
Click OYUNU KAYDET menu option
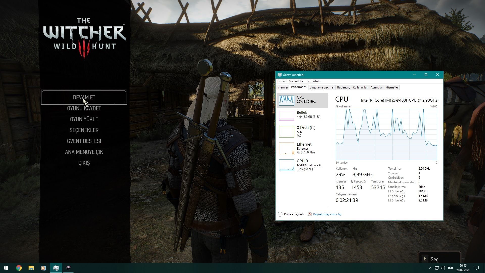pyautogui.click(x=84, y=108)
